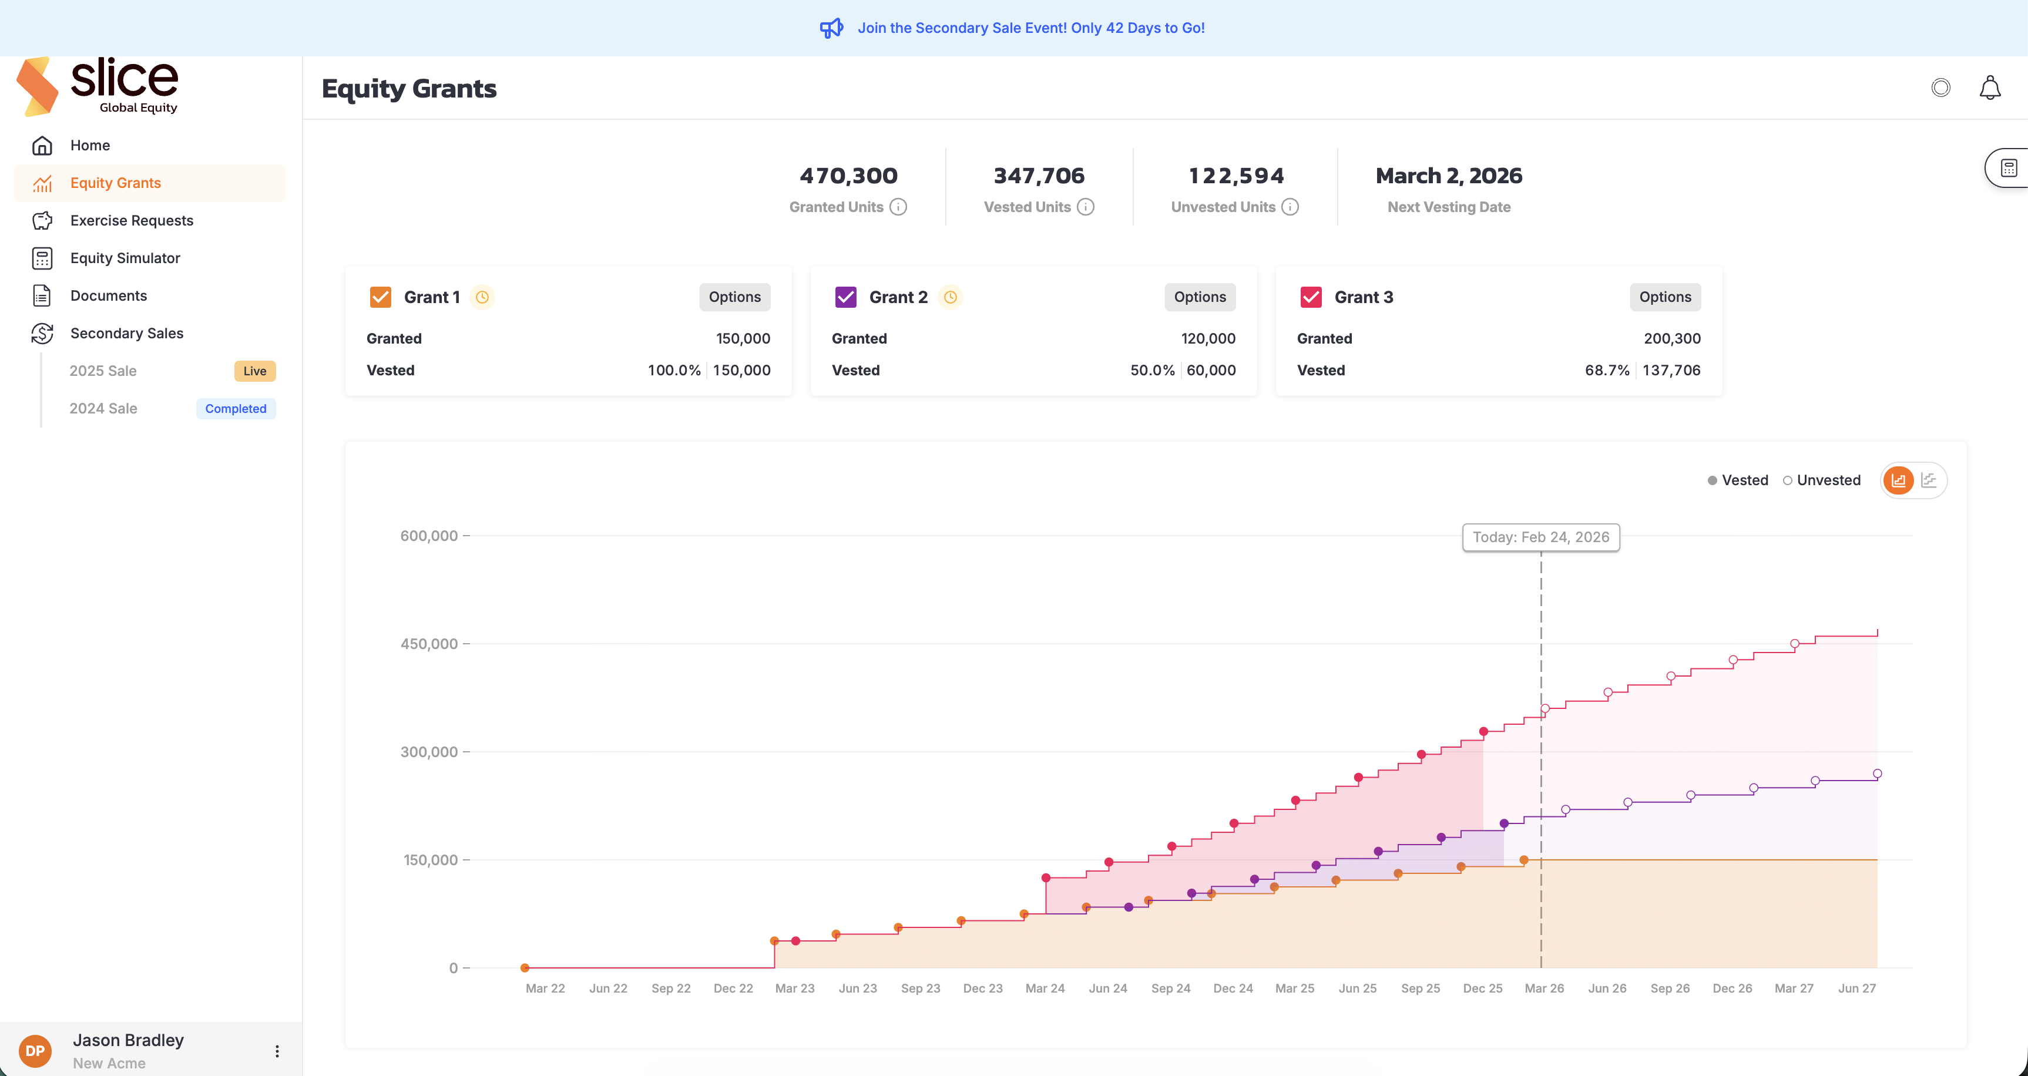Toggle the Unvested legend item in chart
Viewport: 2028px width, 1076px height.
pos(1821,480)
